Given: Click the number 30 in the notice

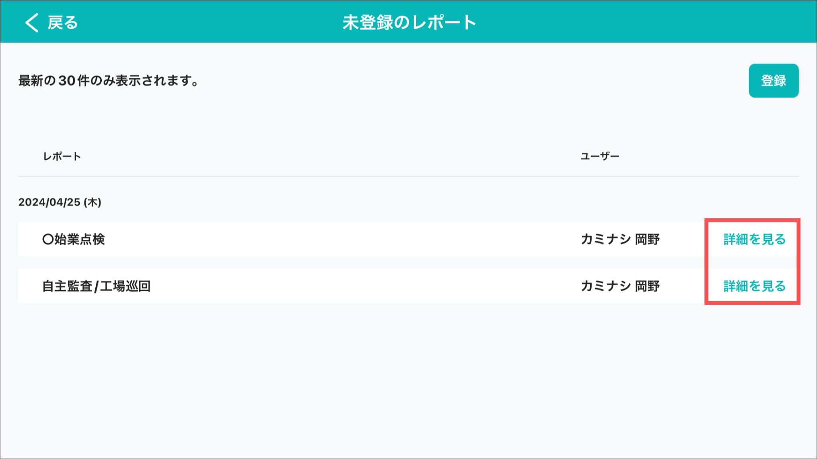Looking at the screenshot, I should [x=67, y=81].
